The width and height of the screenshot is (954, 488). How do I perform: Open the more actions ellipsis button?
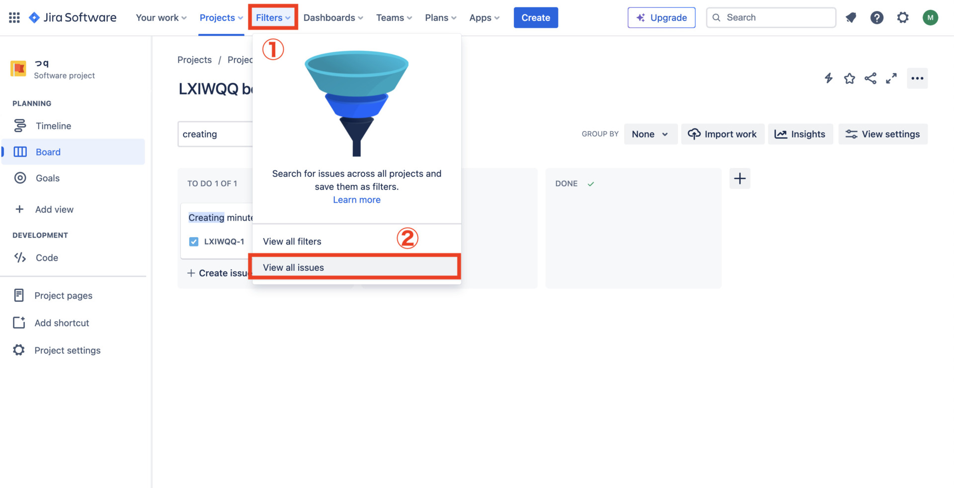(x=917, y=78)
